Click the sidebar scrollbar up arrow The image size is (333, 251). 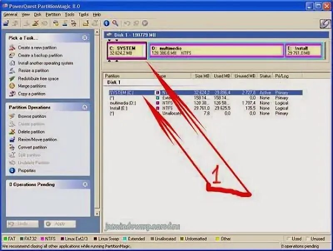tap(97, 32)
